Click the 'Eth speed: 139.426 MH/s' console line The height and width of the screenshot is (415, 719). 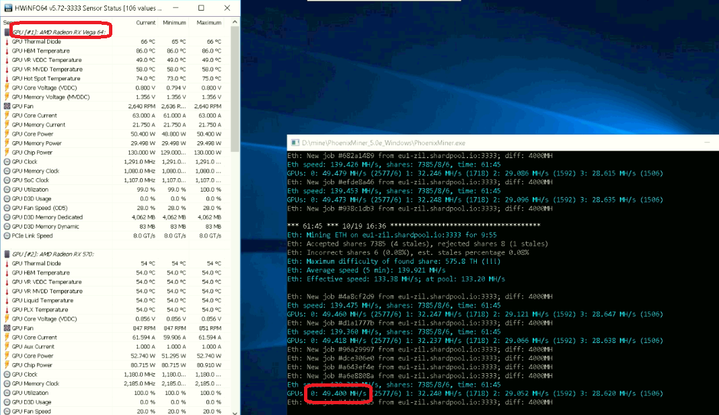(x=394, y=164)
